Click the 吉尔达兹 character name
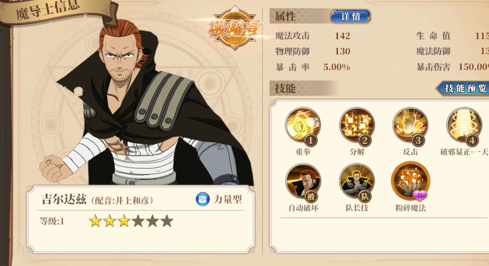The image size is (489, 266). coord(64,199)
